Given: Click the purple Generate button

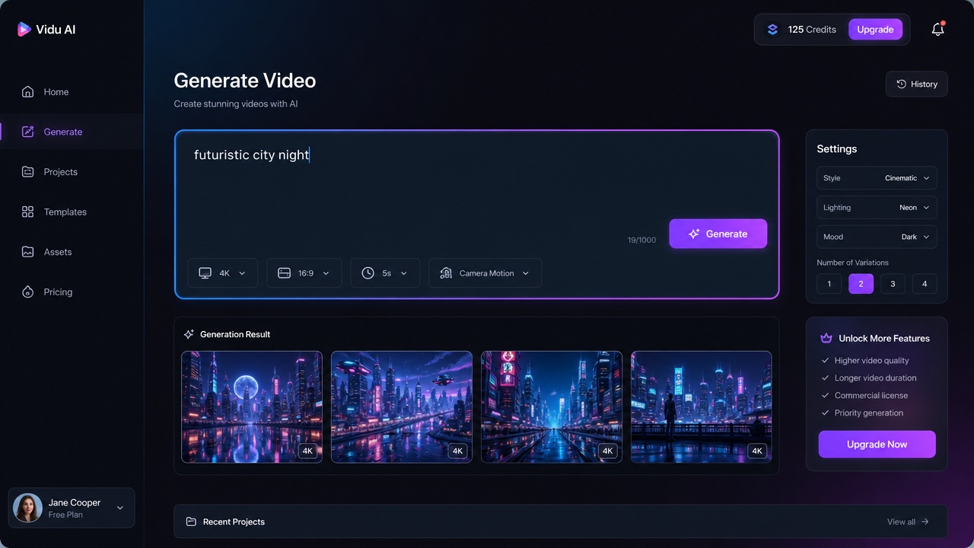Looking at the screenshot, I should 718,234.
